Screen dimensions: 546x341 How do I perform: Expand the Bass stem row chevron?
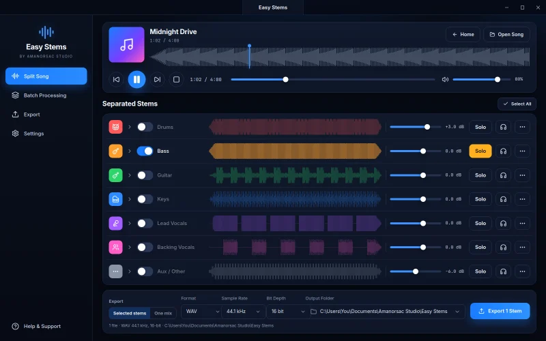130,151
